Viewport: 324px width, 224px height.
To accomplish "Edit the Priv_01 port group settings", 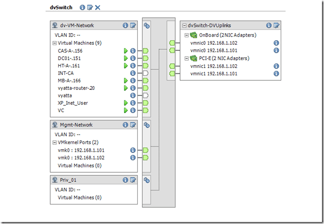I will click(x=133, y=179).
